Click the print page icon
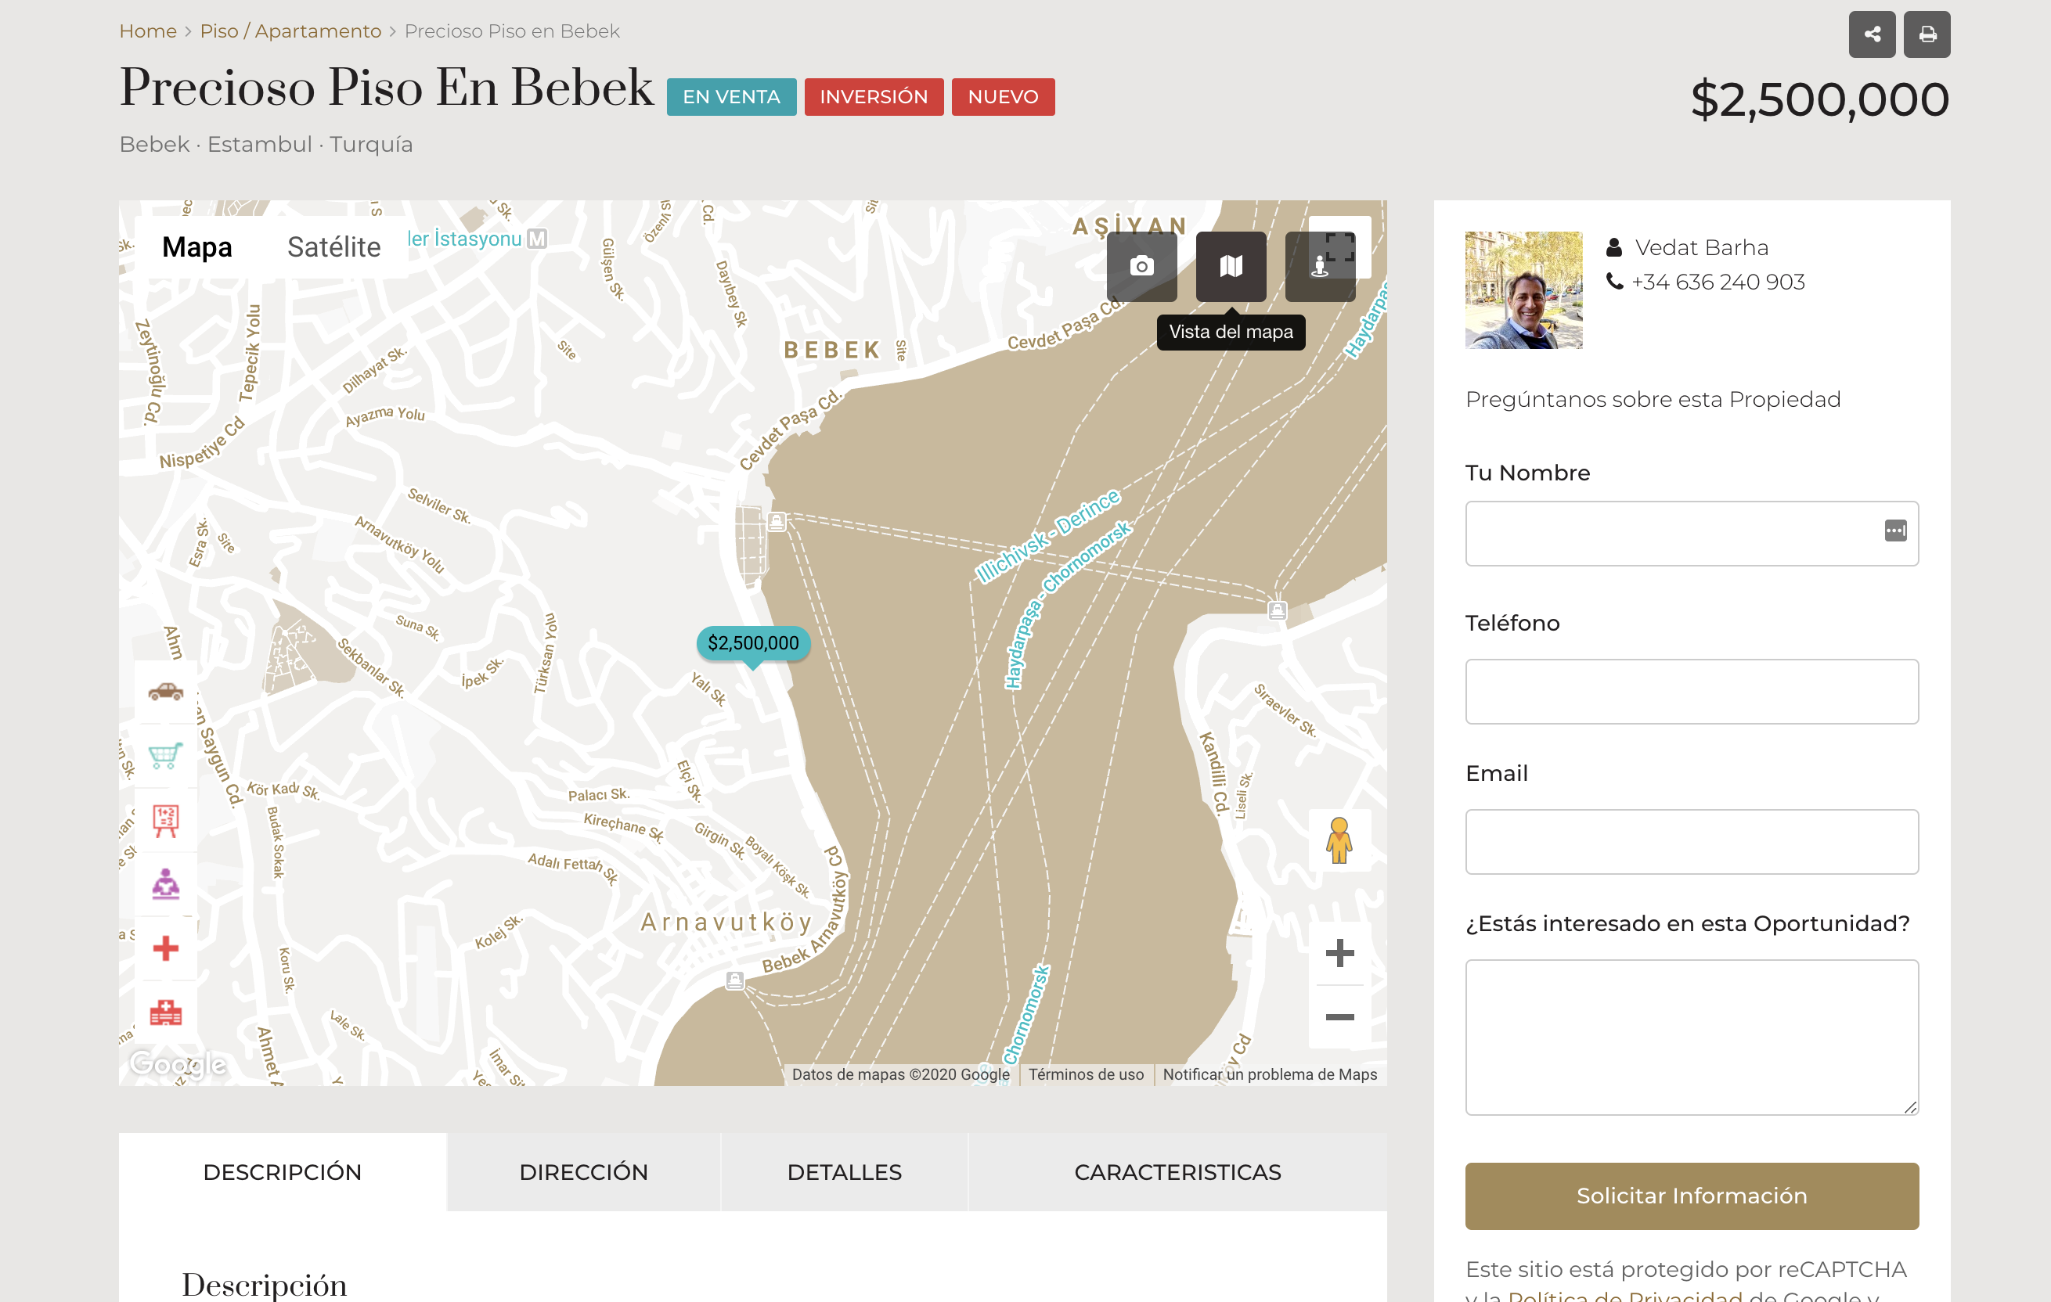The height and width of the screenshot is (1302, 2051). (x=1927, y=34)
